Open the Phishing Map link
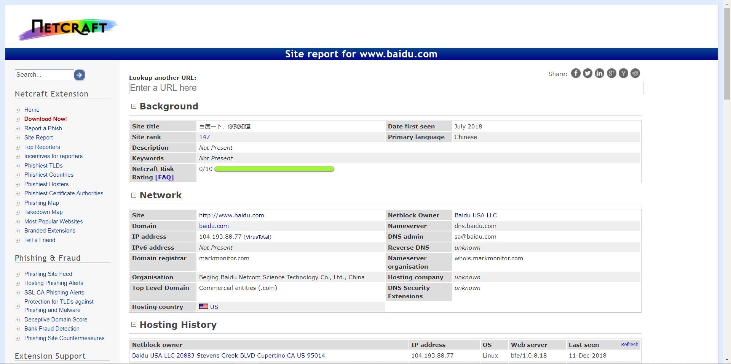The width and height of the screenshot is (731, 364). [41, 203]
